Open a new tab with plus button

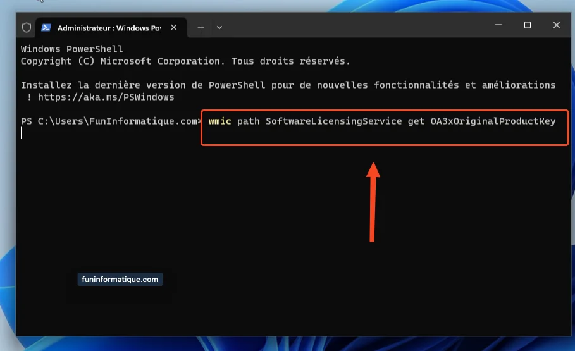click(201, 27)
